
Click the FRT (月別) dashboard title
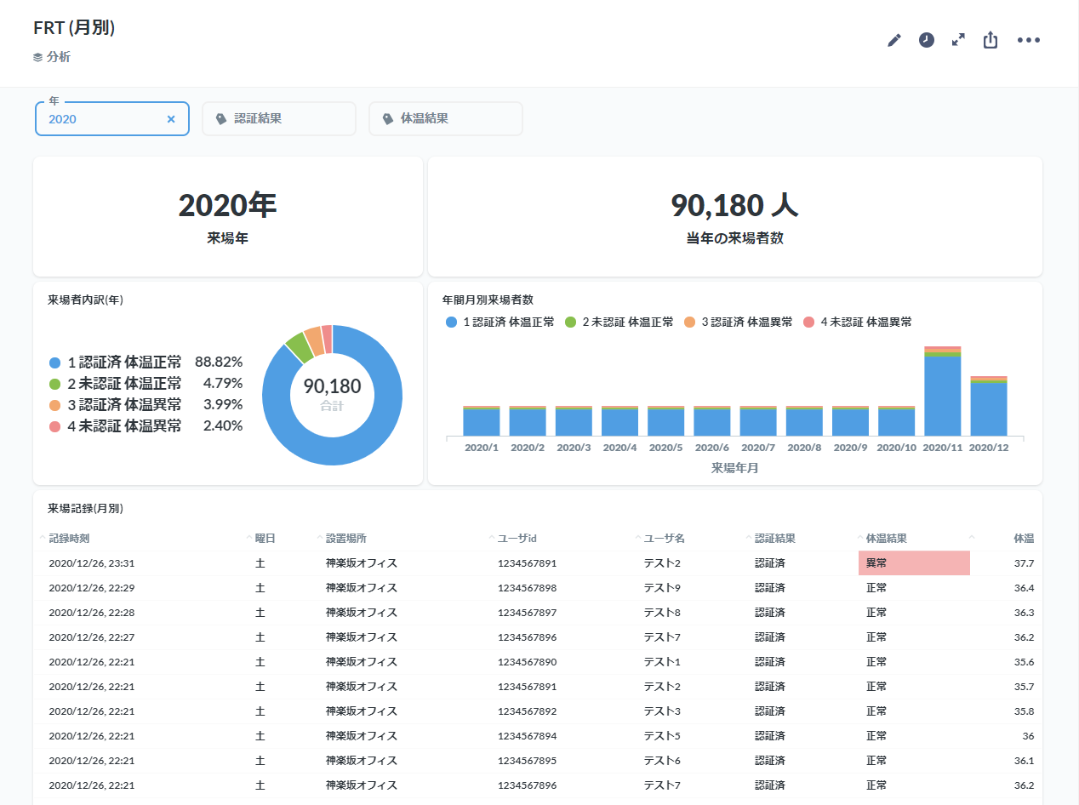pyautogui.click(x=74, y=27)
